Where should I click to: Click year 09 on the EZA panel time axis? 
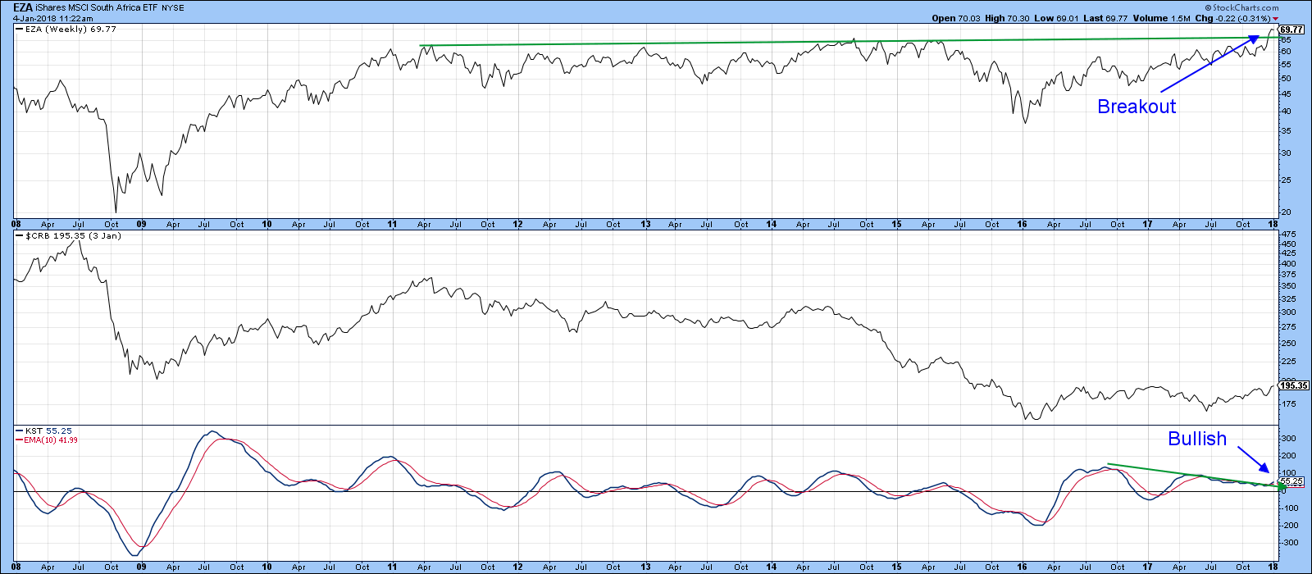(141, 224)
